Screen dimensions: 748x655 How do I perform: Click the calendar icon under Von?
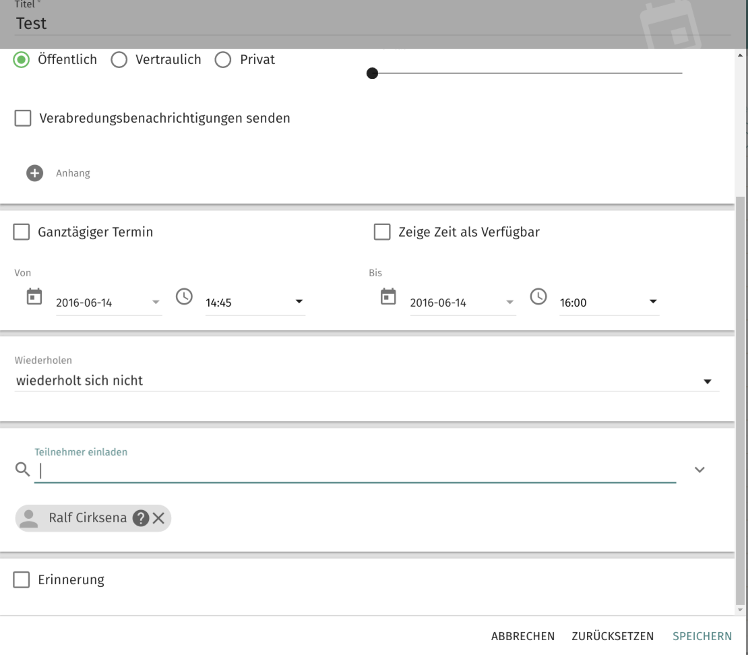tap(34, 297)
